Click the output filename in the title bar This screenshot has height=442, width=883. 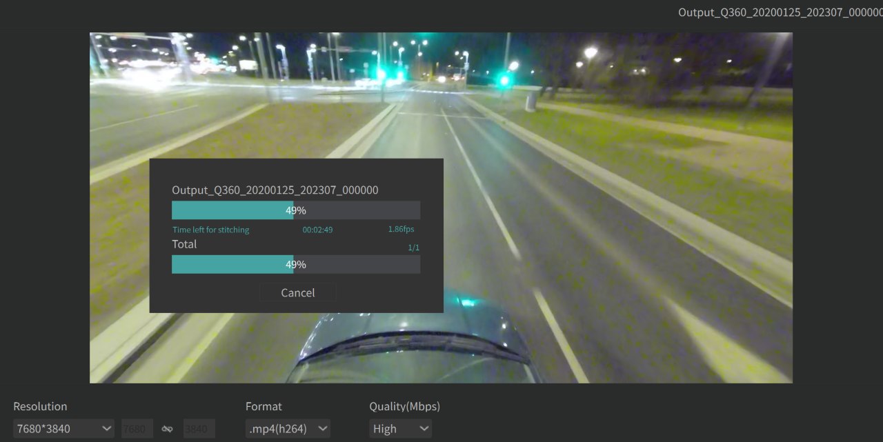pos(780,12)
